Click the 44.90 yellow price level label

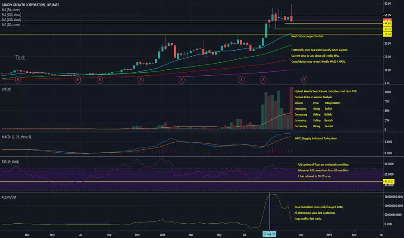coord(388,23)
